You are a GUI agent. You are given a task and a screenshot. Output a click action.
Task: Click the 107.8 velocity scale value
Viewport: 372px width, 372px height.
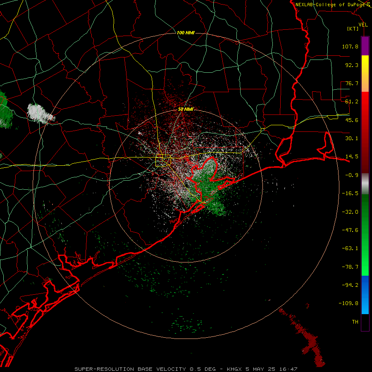coord(350,46)
